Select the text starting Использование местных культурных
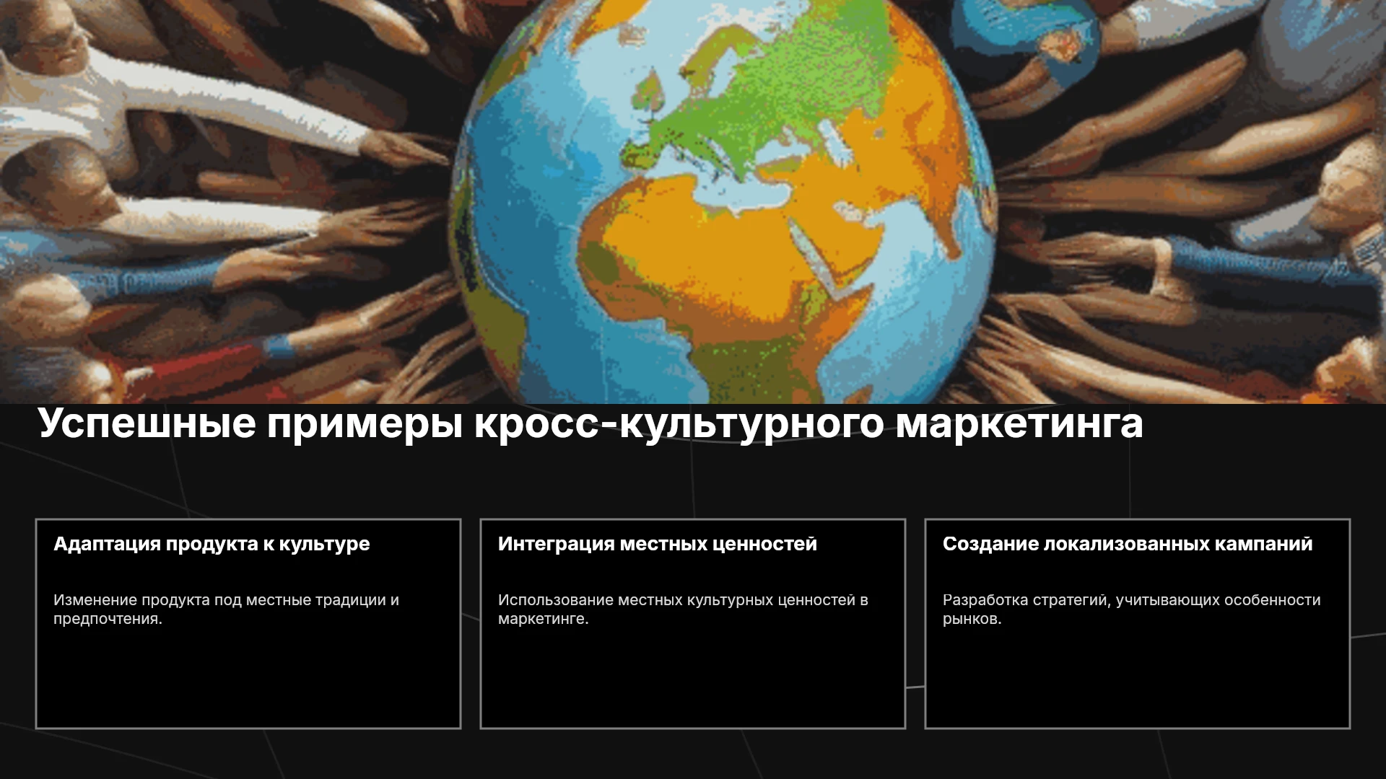This screenshot has width=1386, height=779. [x=683, y=609]
